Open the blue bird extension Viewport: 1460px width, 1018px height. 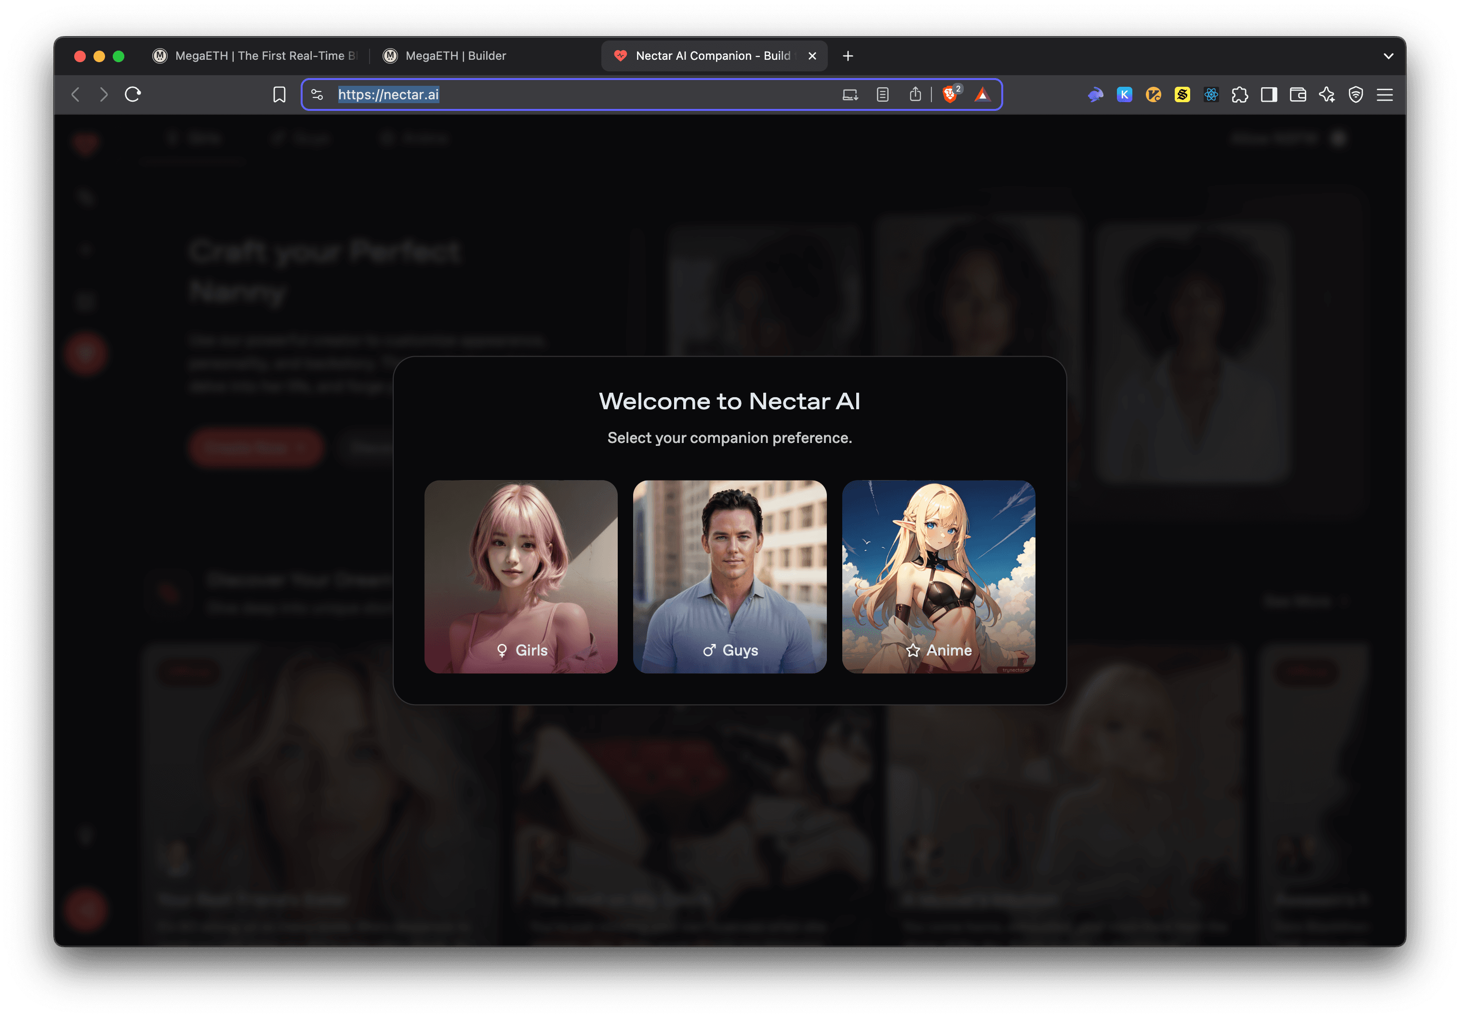click(1095, 95)
